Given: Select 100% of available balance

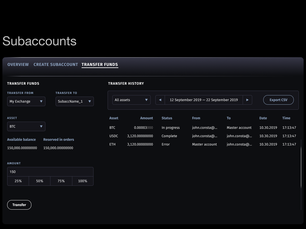Looking at the screenshot, I should [x=82, y=181].
